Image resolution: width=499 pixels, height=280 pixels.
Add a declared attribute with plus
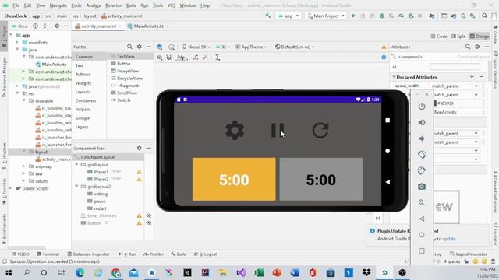pos(472,77)
